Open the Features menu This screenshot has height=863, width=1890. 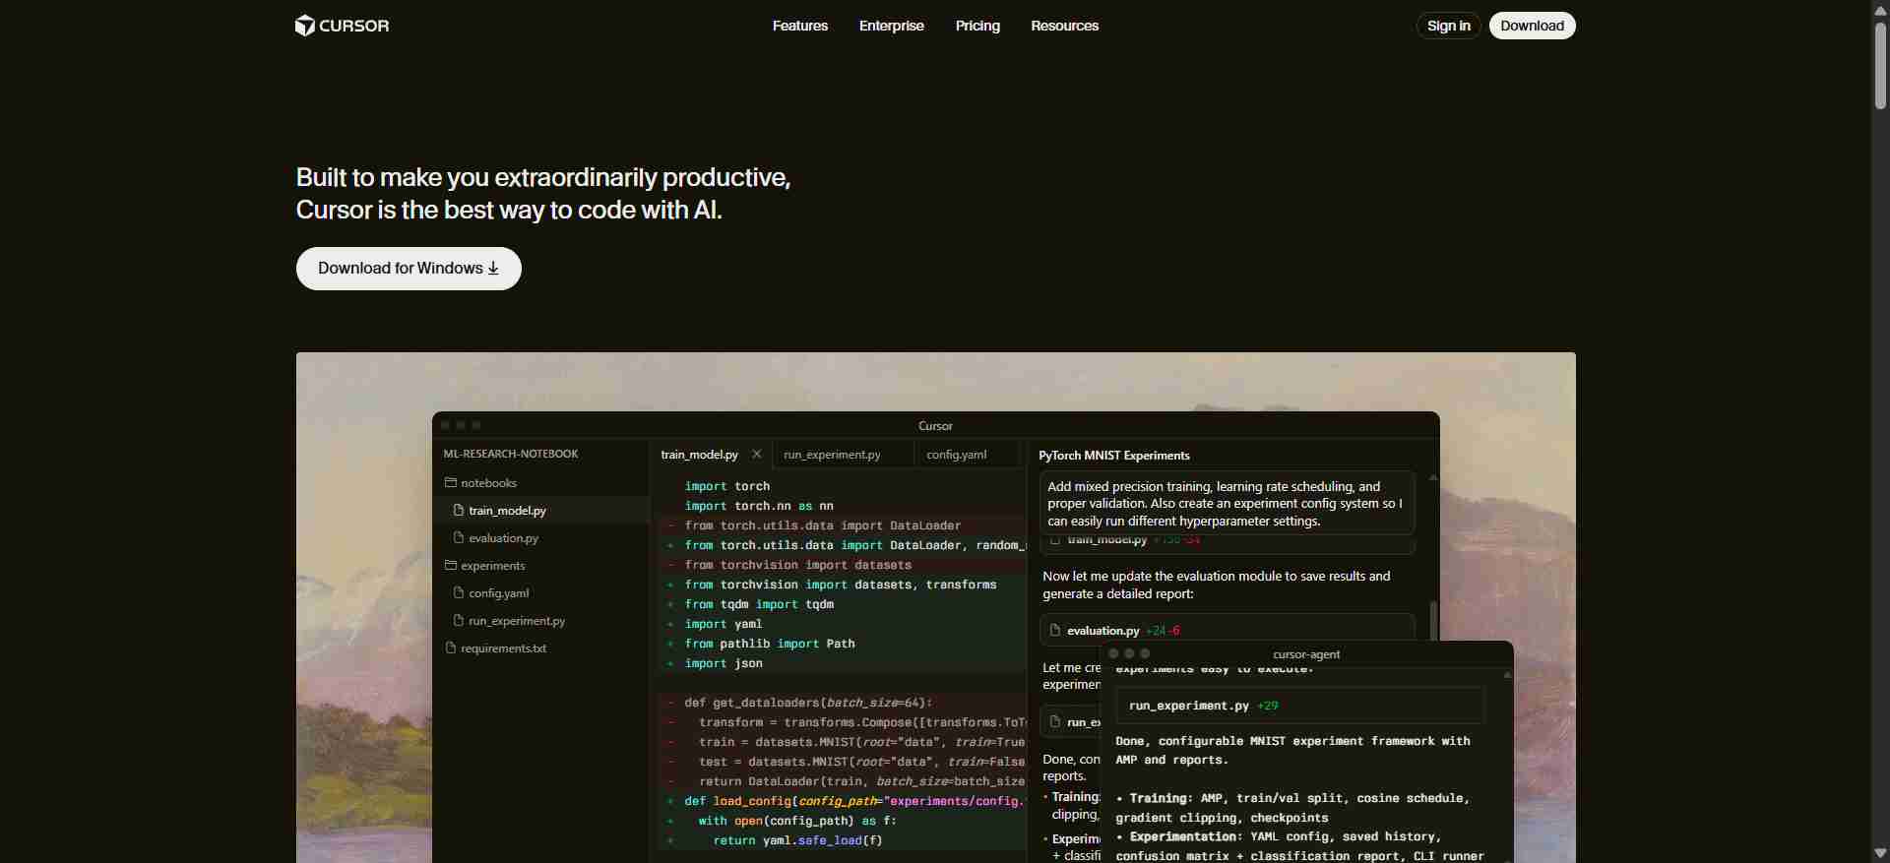click(x=799, y=26)
